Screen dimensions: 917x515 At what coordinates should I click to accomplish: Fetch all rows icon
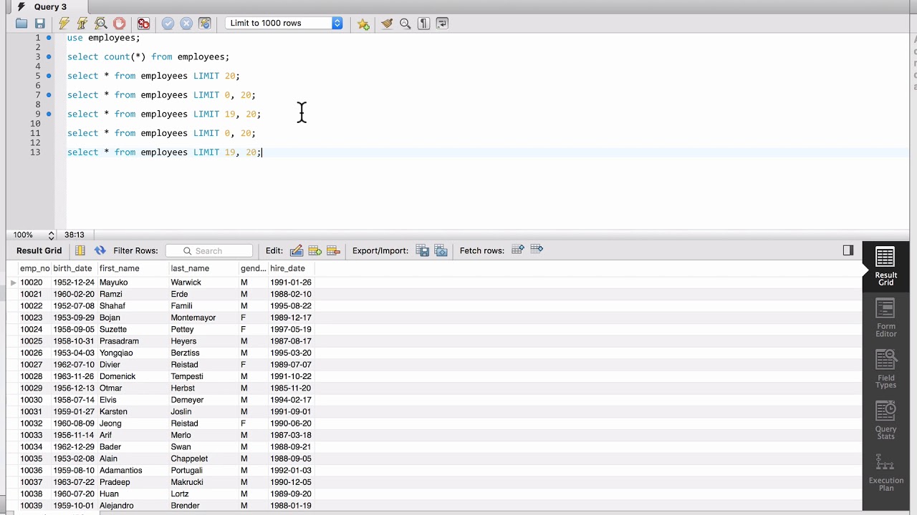pos(537,250)
